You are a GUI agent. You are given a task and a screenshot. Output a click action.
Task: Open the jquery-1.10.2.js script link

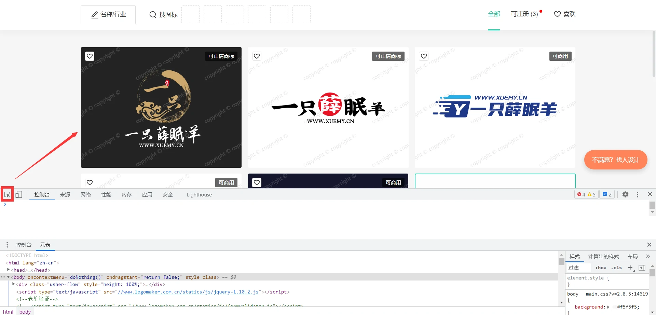point(188,292)
